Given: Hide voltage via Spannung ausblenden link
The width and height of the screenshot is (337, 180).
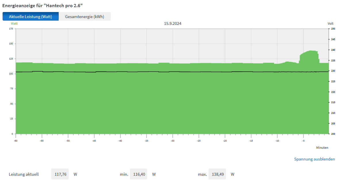Looking at the screenshot, I should (314, 159).
